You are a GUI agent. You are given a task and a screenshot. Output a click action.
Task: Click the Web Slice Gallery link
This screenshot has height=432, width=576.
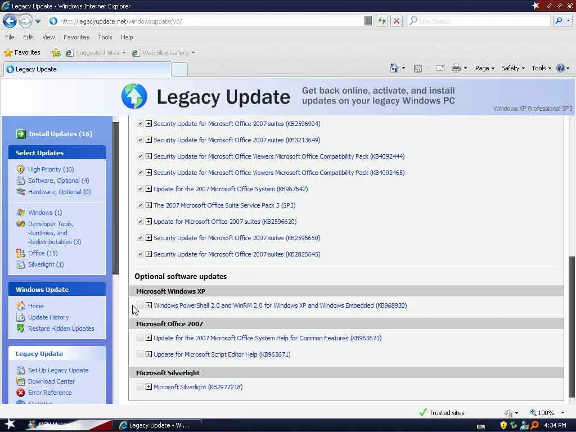tap(164, 53)
